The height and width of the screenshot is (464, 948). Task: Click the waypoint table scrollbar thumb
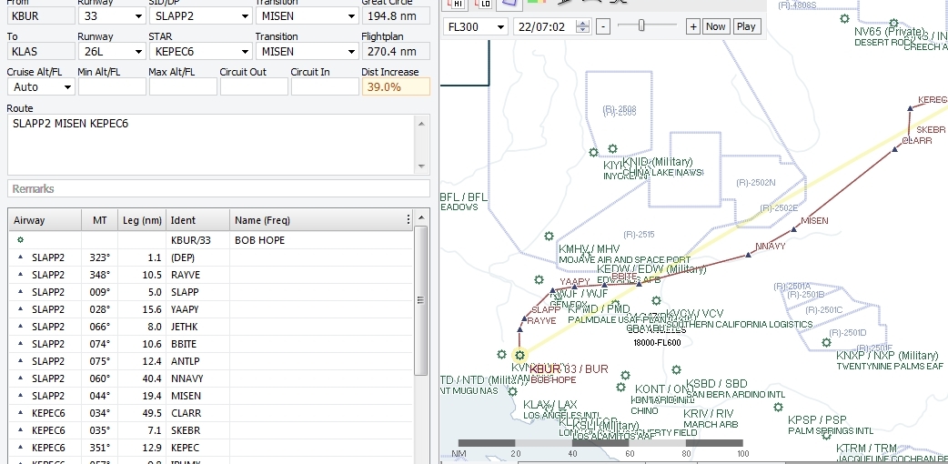pos(421,300)
